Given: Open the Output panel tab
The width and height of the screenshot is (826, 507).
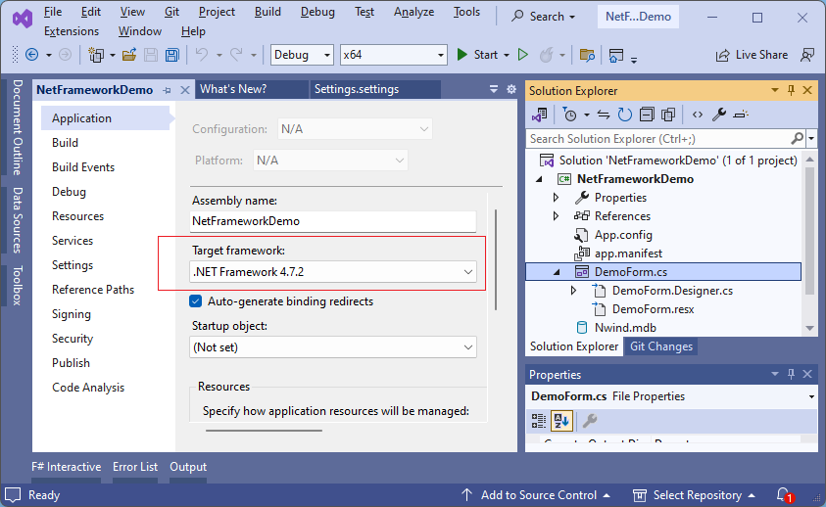Looking at the screenshot, I should pos(188,467).
